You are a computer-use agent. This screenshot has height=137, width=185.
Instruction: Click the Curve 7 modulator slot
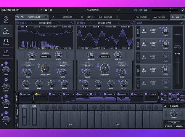(x=123, y=97)
